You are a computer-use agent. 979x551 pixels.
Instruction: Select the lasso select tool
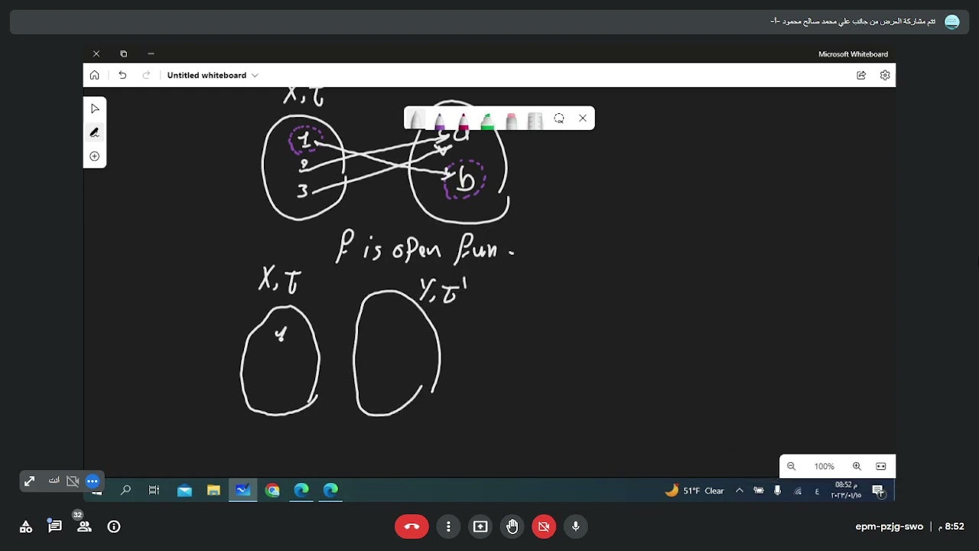tap(559, 119)
